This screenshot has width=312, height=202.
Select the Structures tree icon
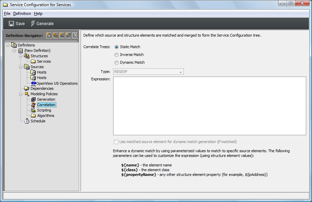(x=27, y=56)
